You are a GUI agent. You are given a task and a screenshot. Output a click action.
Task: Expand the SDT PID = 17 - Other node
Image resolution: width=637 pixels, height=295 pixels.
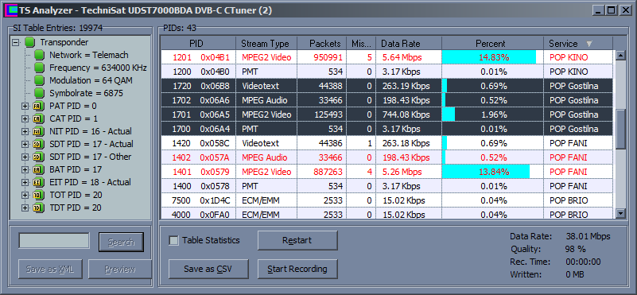pyautogui.click(x=25, y=157)
